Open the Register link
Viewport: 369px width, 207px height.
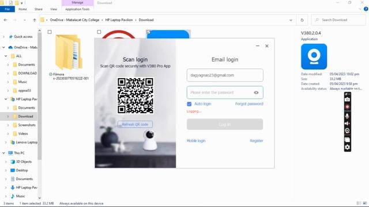click(256, 140)
